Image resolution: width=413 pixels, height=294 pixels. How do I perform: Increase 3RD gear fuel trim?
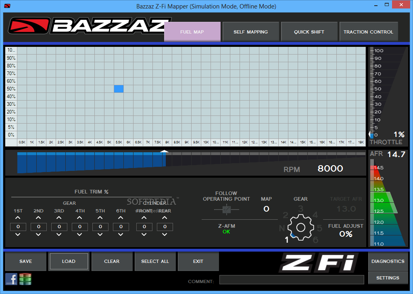(59, 218)
